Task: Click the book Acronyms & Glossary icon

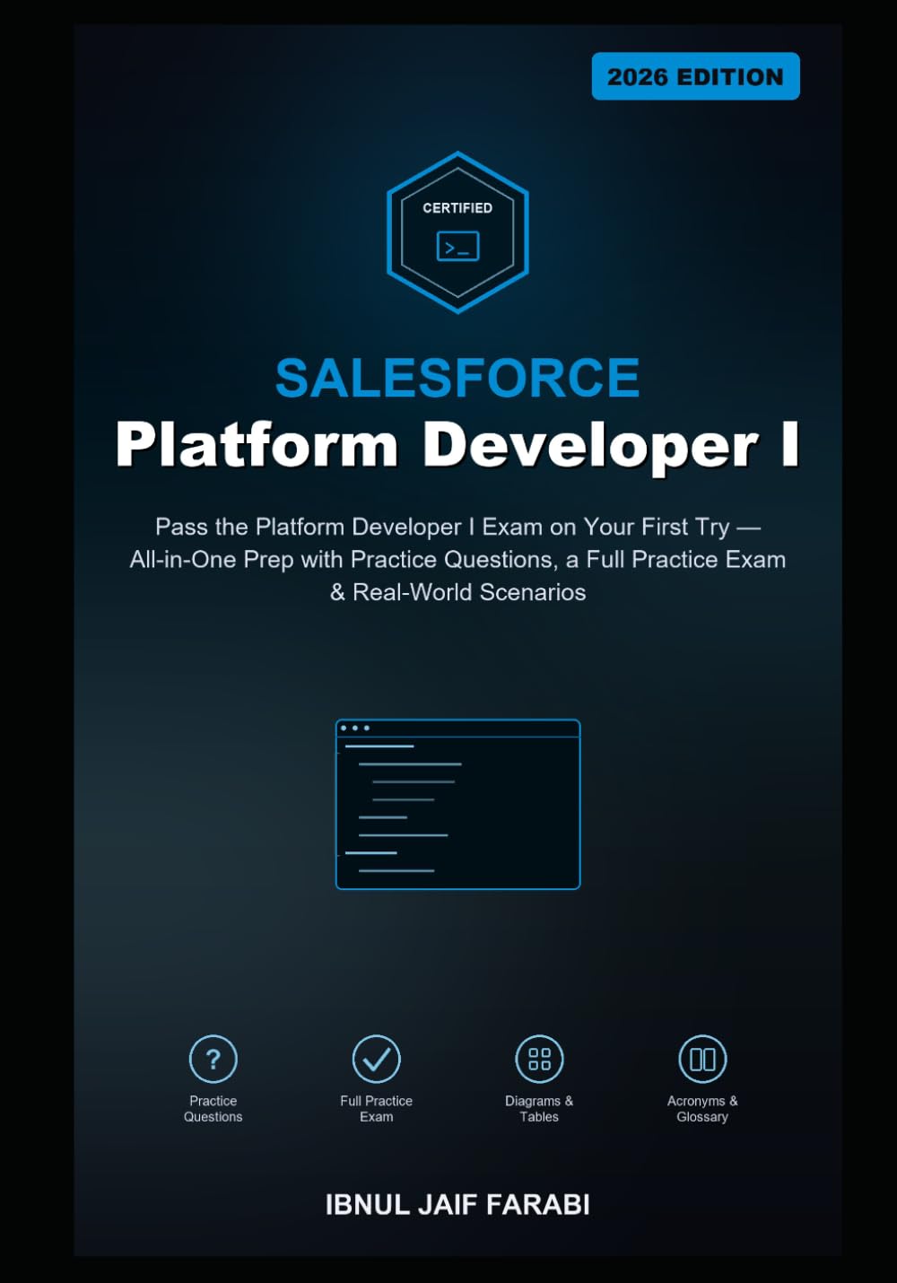Action: [702, 1060]
